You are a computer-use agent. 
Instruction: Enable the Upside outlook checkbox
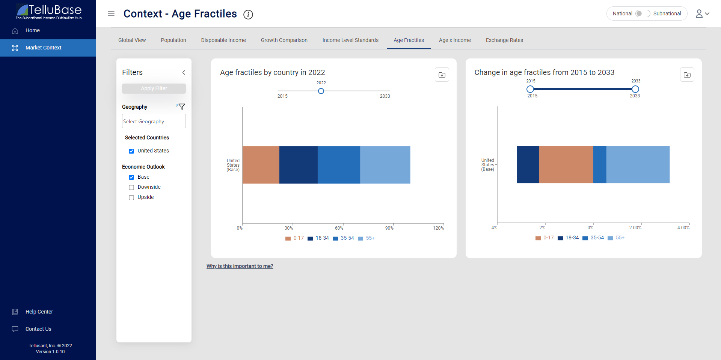131,197
